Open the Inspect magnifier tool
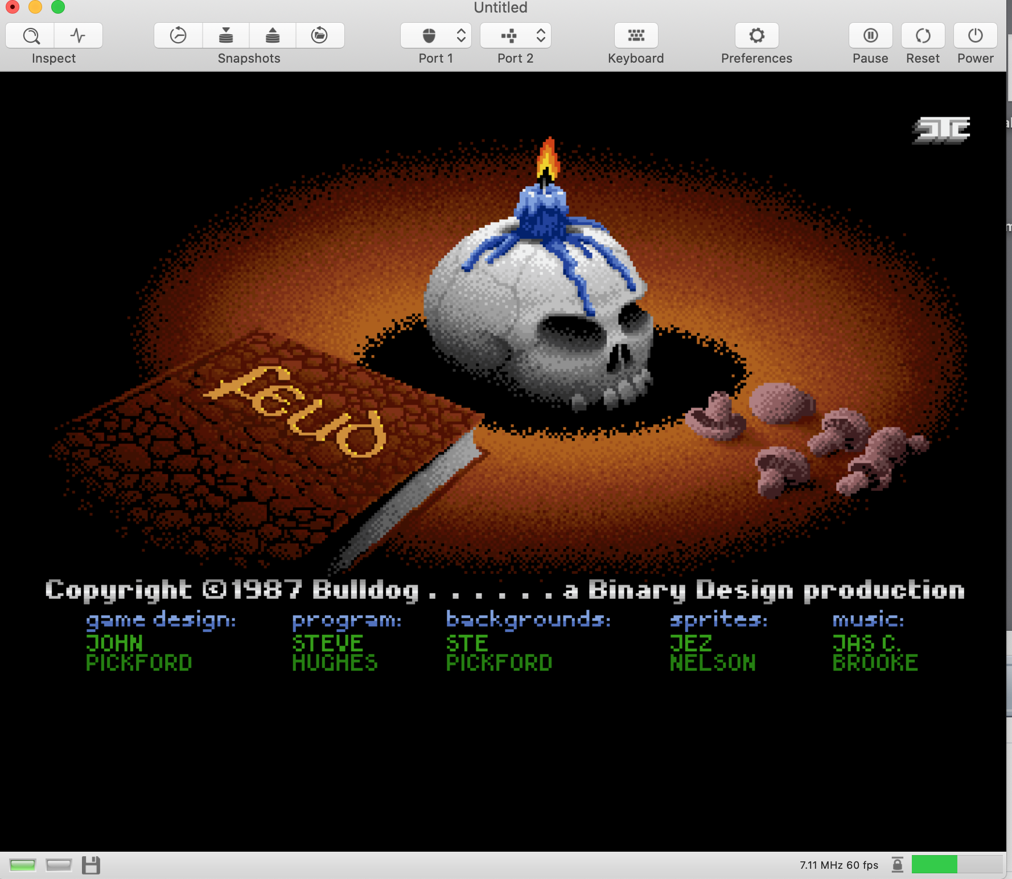This screenshot has height=879, width=1012. point(31,36)
